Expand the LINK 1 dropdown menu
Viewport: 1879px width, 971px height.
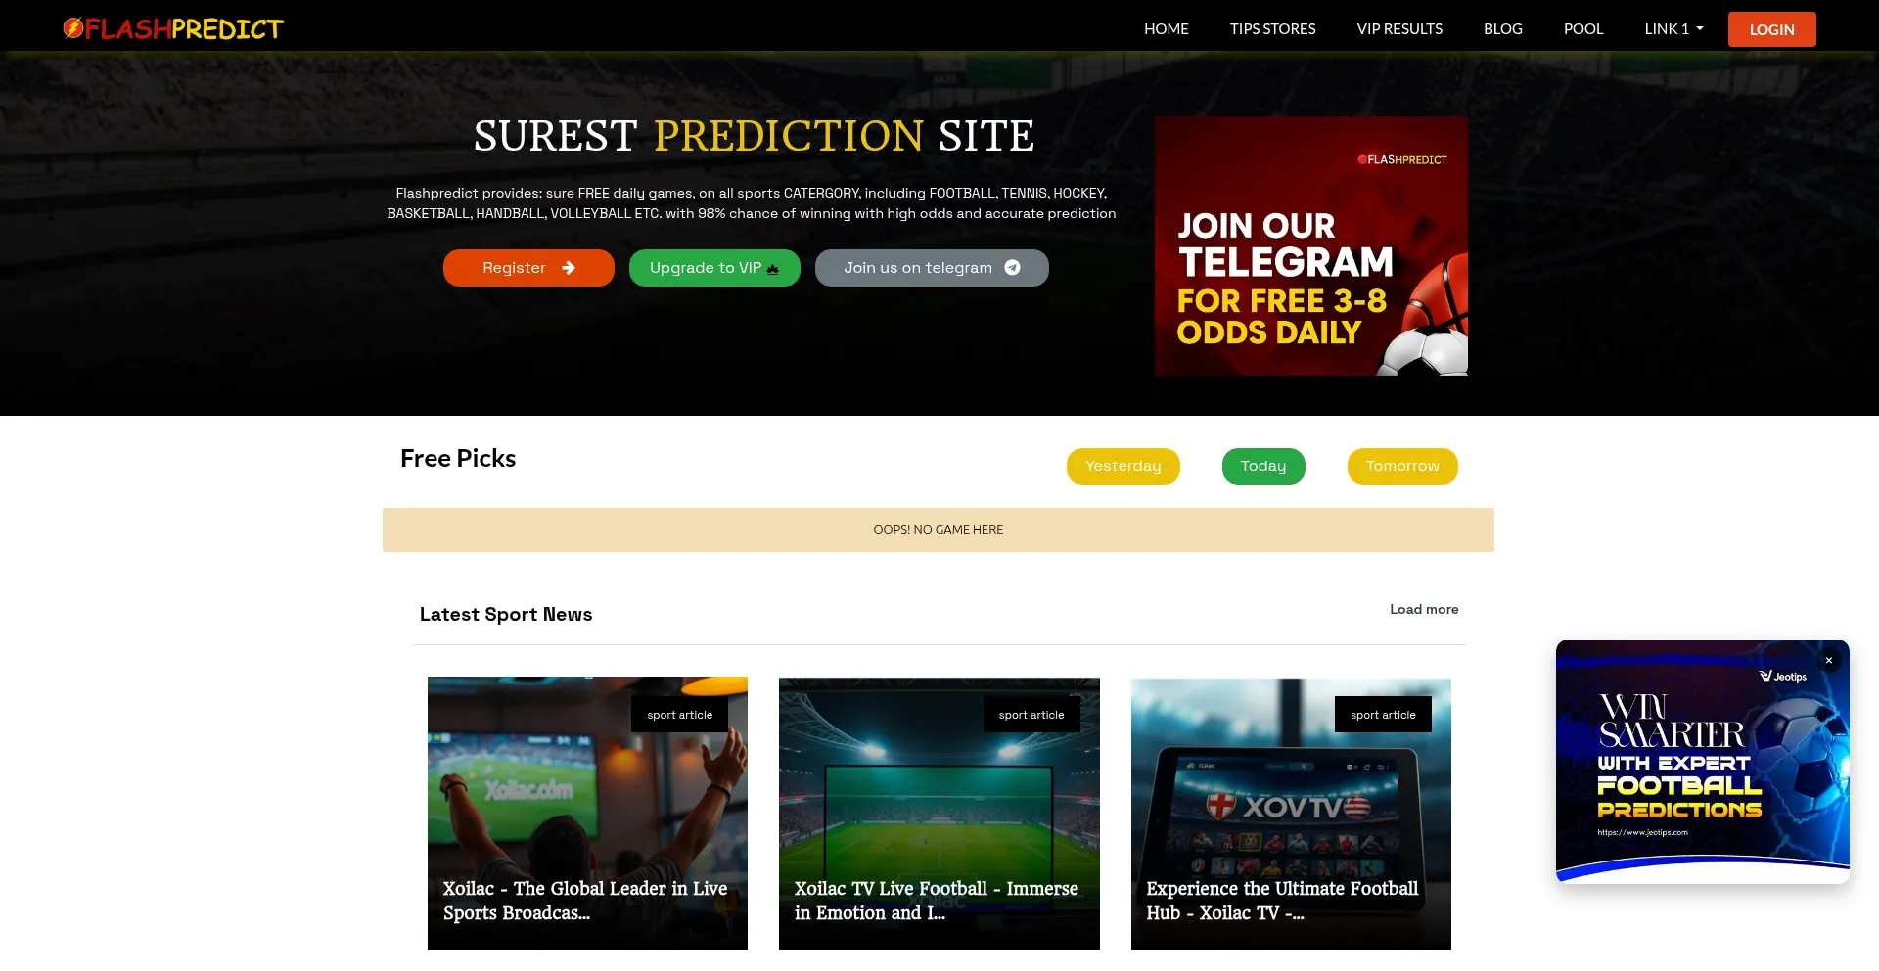click(1673, 29)
